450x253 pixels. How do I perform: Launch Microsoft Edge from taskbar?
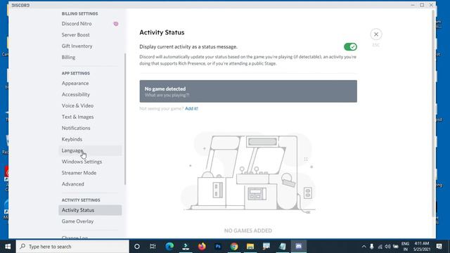169,247
